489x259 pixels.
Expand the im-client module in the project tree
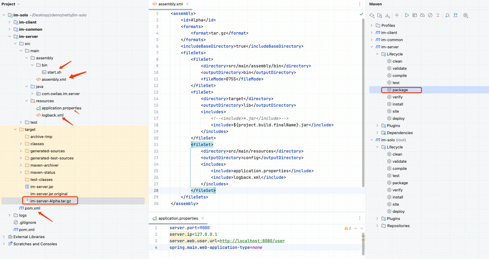pos(10,22)
